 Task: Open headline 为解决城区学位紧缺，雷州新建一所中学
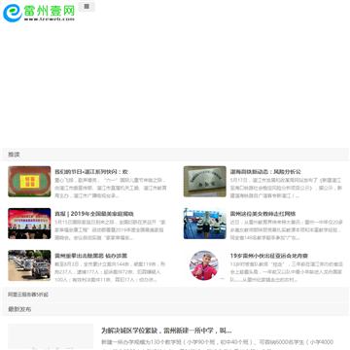click(166, 331)
